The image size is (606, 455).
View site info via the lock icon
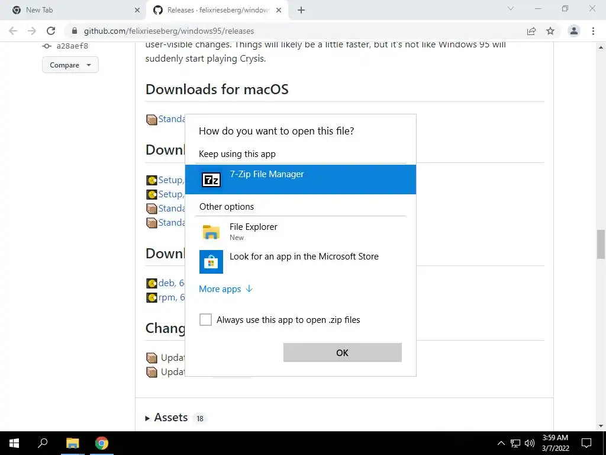click(x=75, y=31)
